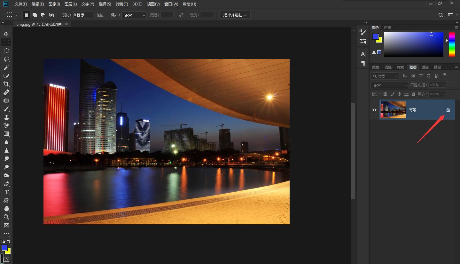Open the layer blend mode dropdown 正常
Screen dimensions: 460x264
(x=389, y=85)
